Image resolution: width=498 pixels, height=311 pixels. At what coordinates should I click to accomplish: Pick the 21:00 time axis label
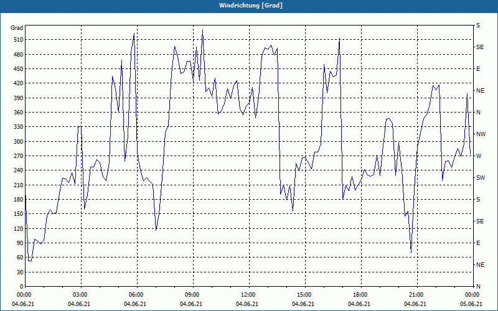[x=416, y=294]
